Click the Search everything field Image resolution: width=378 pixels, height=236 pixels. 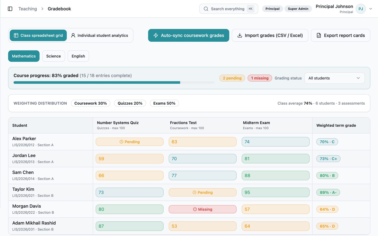click(x=229, y=9)
